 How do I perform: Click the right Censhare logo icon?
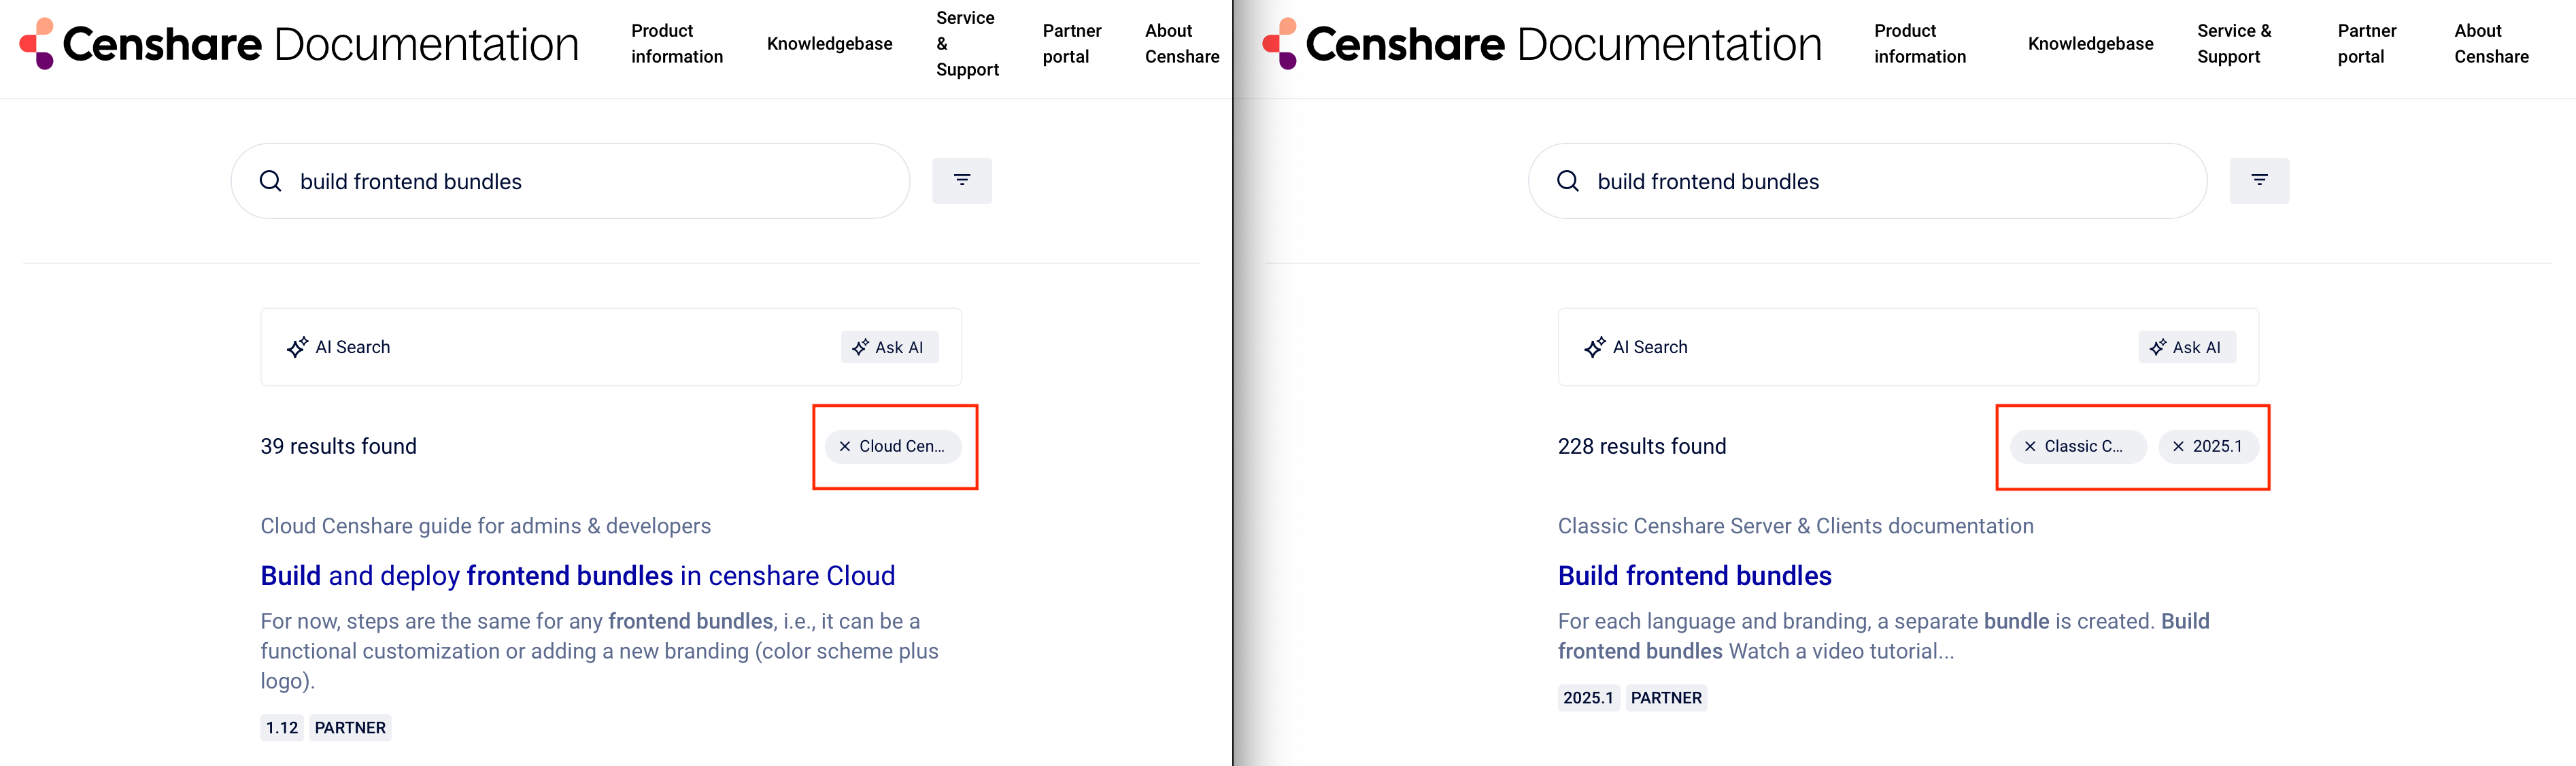pyautogui.click(x=1280, y=44)
